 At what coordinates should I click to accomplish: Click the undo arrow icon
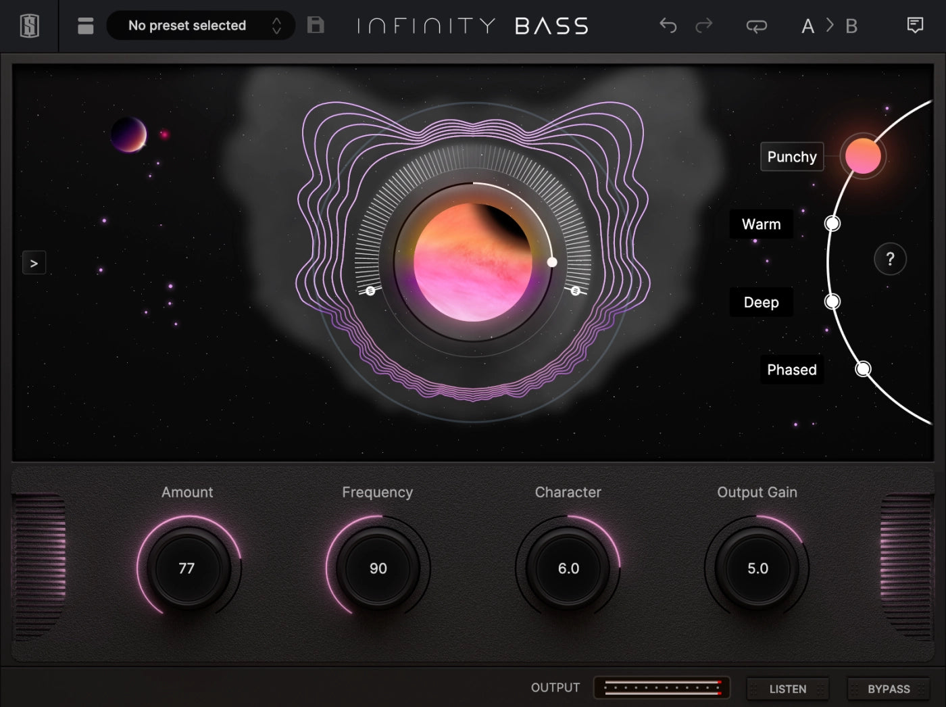pyautogui.click(x=668, y=26)
